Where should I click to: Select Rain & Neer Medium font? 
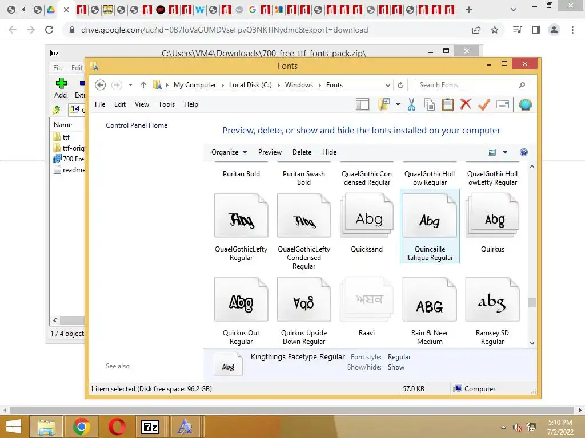(430, 311)
